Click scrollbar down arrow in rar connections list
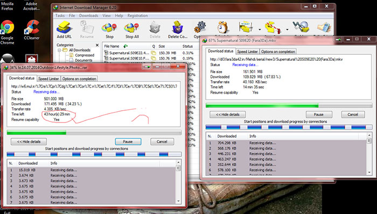Viewport: 377px width, 214px height. tap(178, 201)
